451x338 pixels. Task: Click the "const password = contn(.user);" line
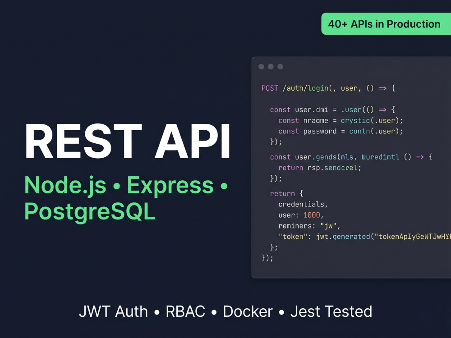341,131
